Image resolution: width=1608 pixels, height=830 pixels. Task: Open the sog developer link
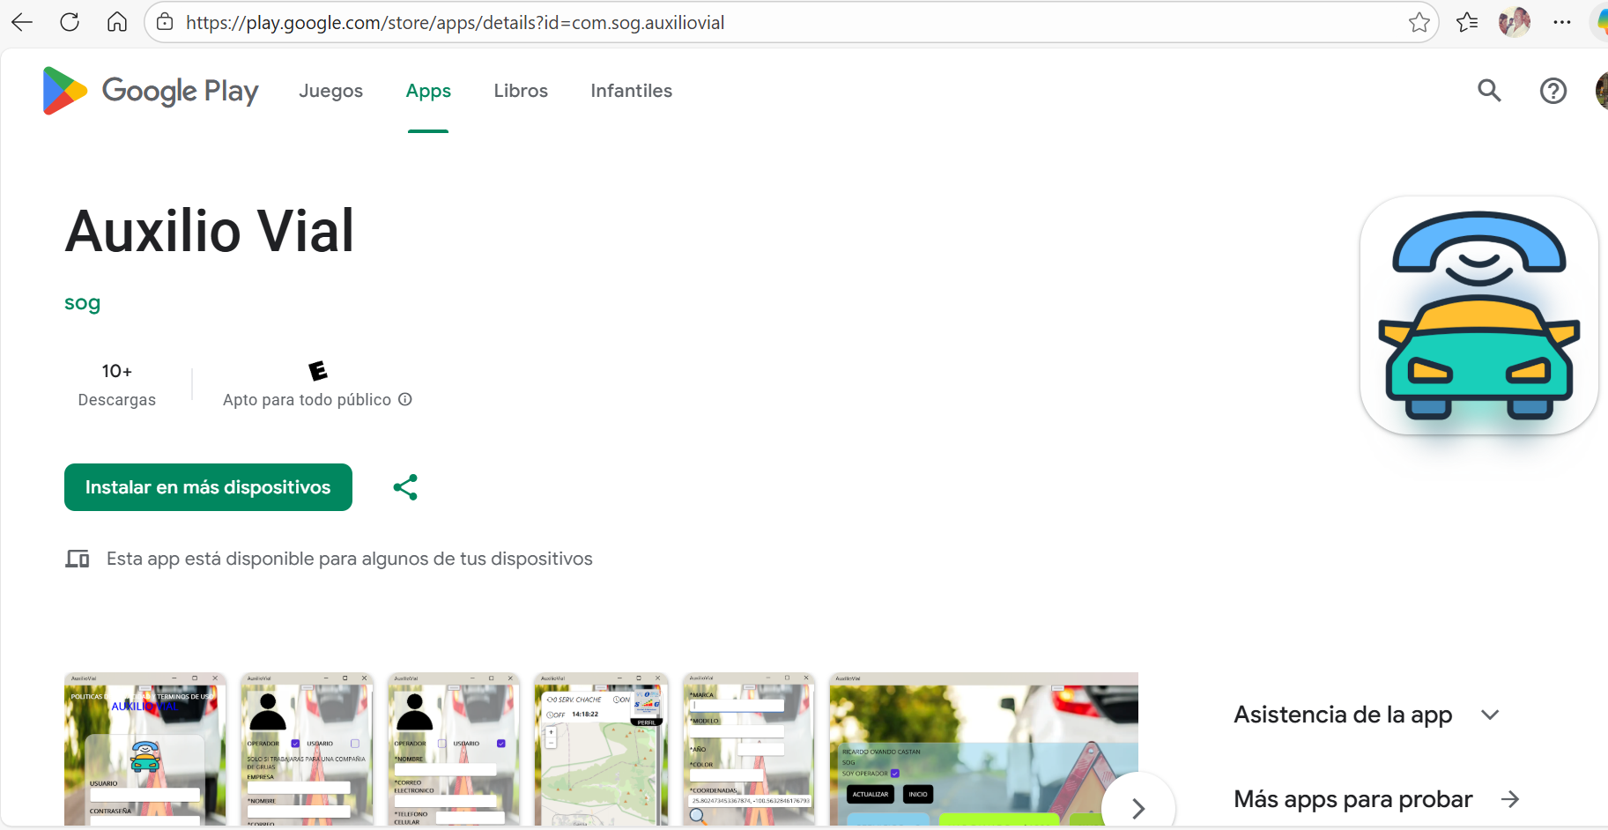[82, 303]
